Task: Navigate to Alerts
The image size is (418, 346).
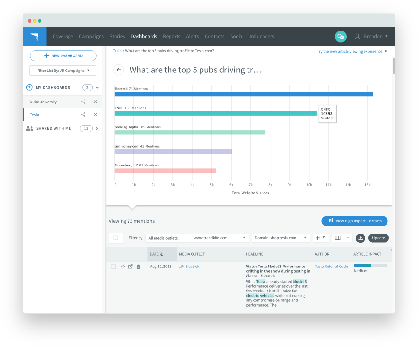Action: (x=193, y=36)
